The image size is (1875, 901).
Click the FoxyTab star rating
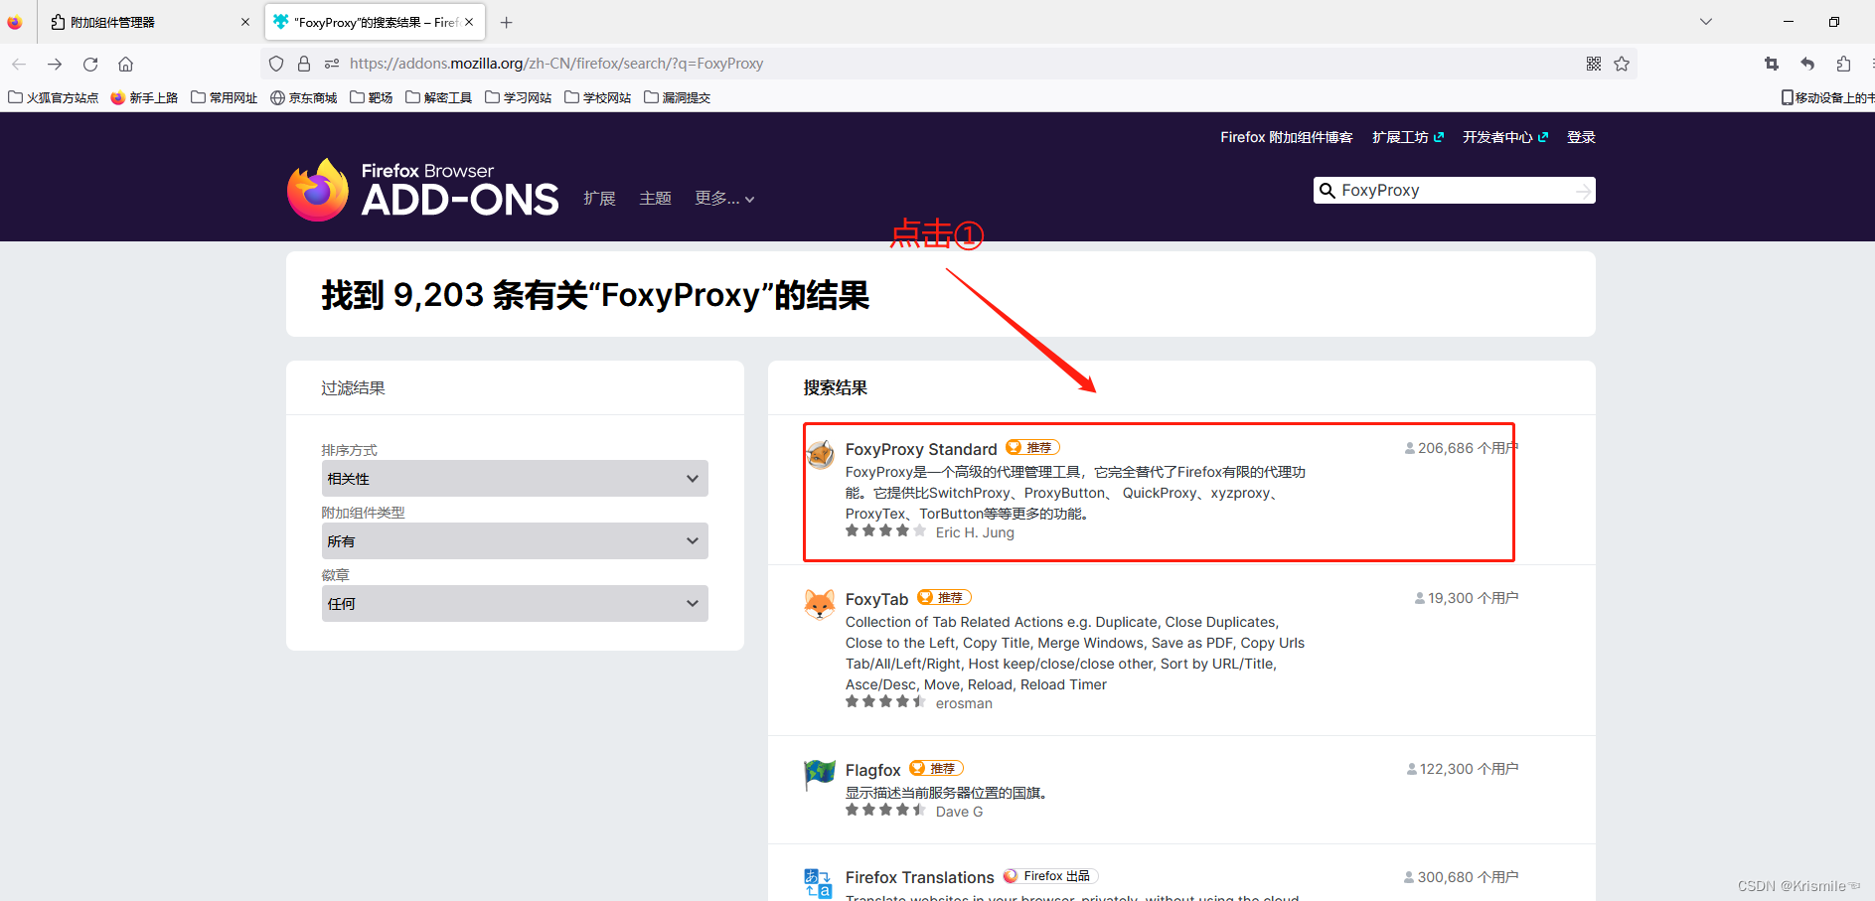click(885, 702)
